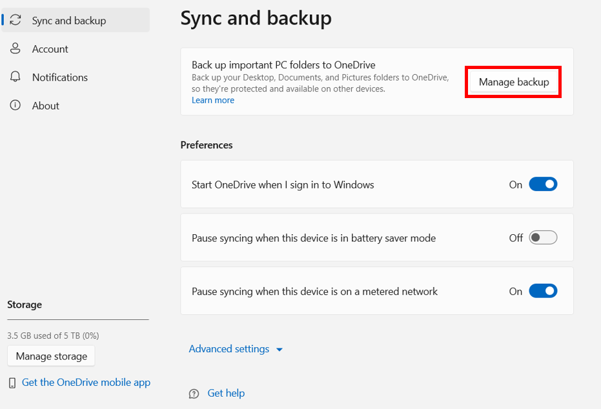Switch to the Notifications tab text label
This screenshot has width=601, height=409.
pyautogui.click(x=60, y=77)
